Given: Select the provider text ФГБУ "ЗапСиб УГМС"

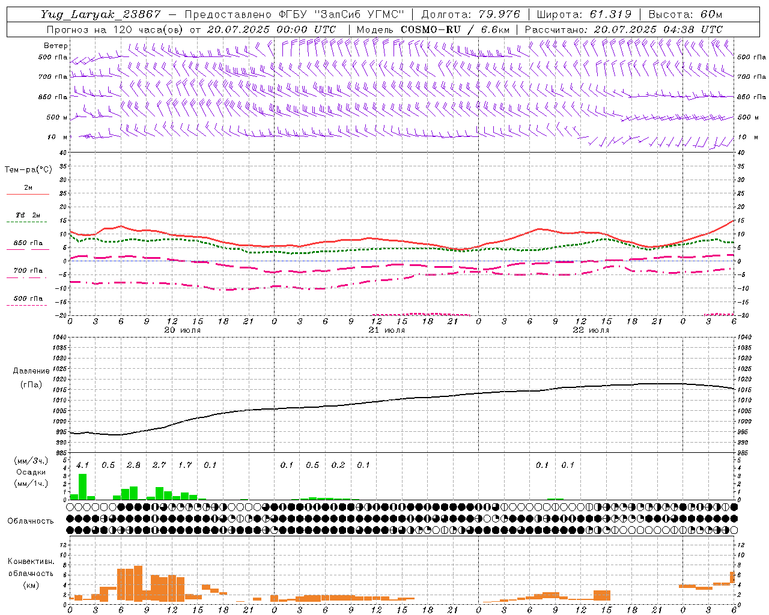Looking at the screenshot, I should coord(342,14).
